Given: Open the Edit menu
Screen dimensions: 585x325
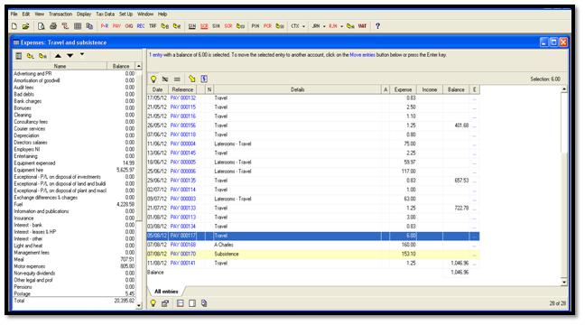Looking at the screenshot, I should point(26,14).
